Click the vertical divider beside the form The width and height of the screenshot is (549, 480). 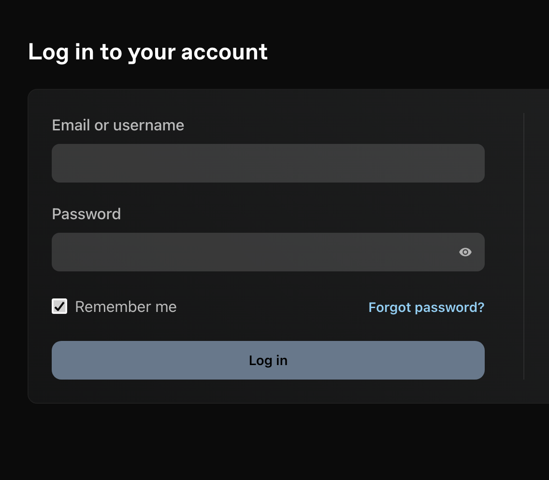click(524, 246)
